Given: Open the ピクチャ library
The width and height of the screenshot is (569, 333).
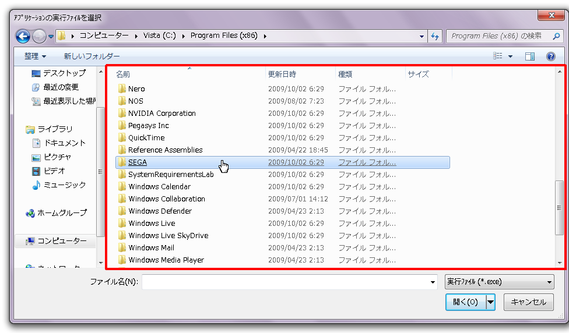Looking at the screenshot, I should coord(51,157).
